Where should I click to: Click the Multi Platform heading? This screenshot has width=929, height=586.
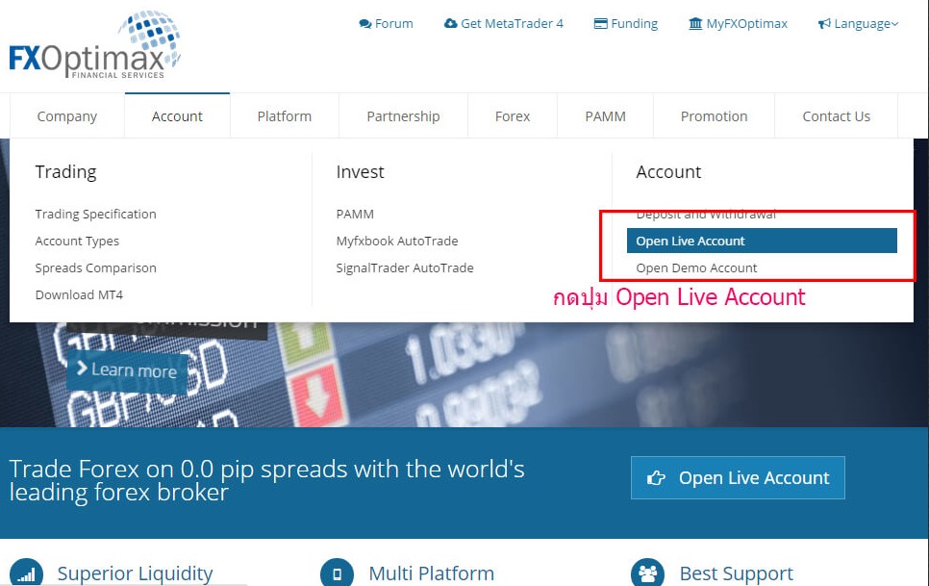click(x=431, y=573)
